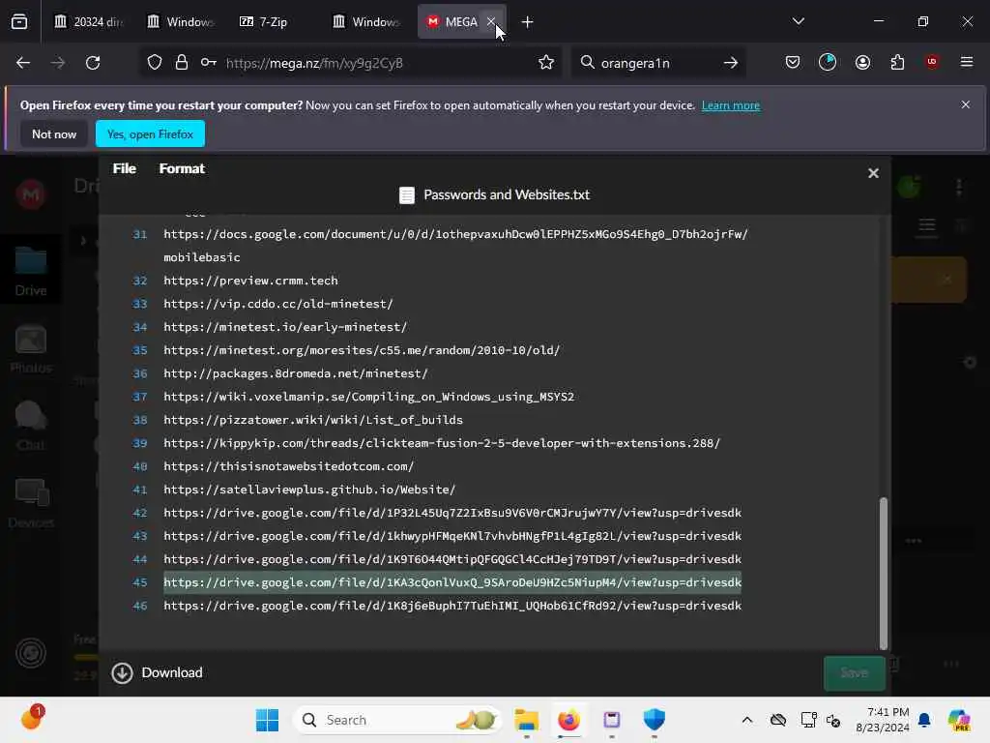
Task: Click the padlock site security icon
Action: [182, 63]
